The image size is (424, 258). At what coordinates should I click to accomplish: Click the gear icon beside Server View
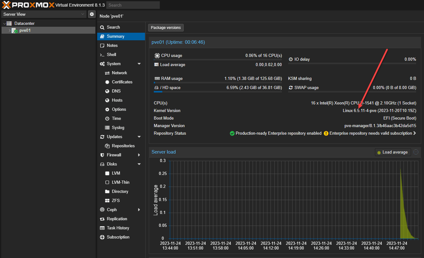point(92,14)
